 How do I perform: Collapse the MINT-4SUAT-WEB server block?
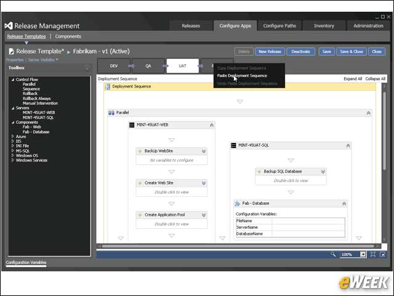point(212,125)
